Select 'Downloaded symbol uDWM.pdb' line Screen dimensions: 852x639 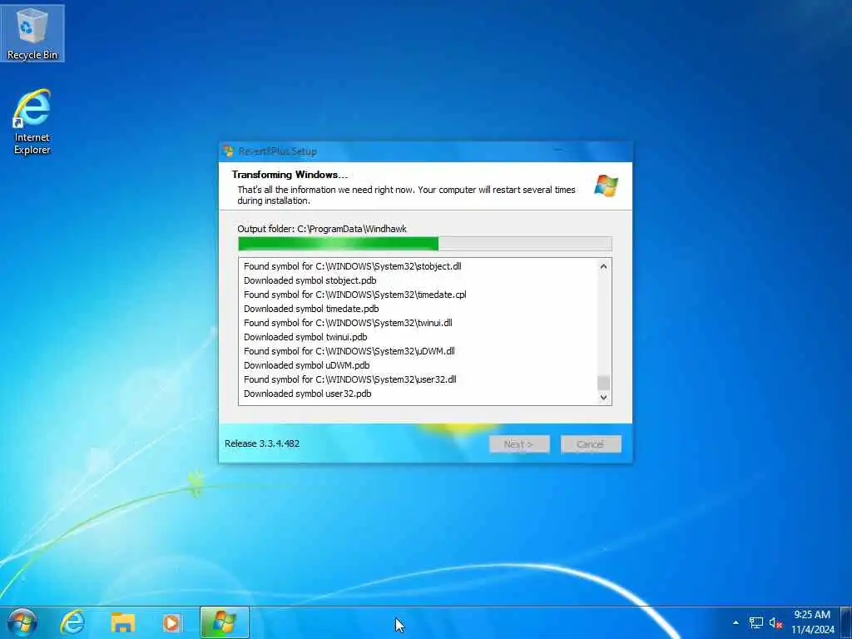(306, 365)
